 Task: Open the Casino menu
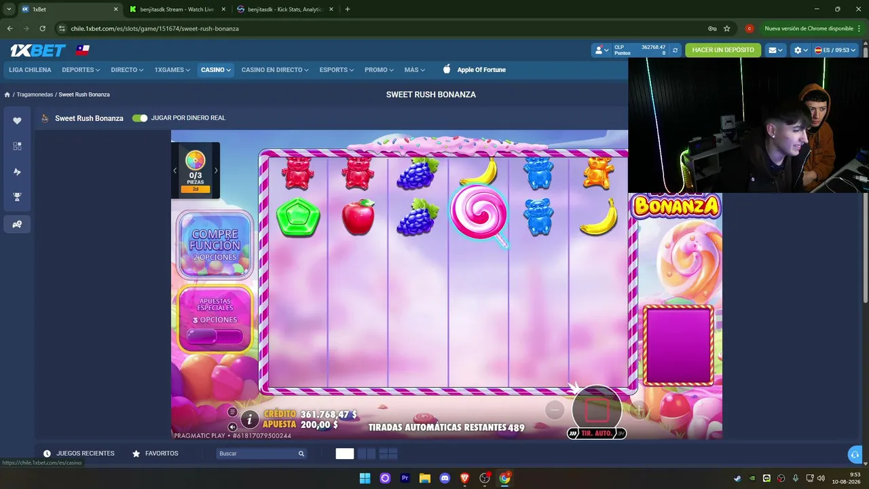(216, 70)
